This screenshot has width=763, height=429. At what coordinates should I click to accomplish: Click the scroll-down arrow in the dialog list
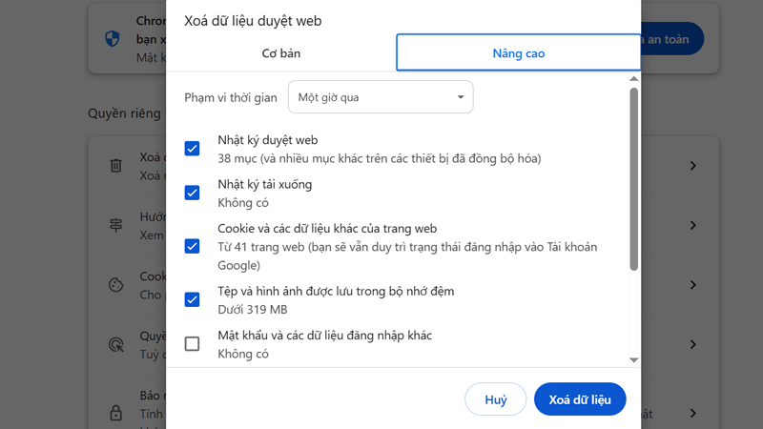pos(634,360)
